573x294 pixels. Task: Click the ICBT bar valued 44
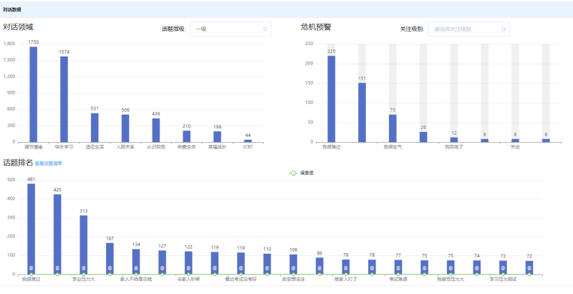coord(248,141)
